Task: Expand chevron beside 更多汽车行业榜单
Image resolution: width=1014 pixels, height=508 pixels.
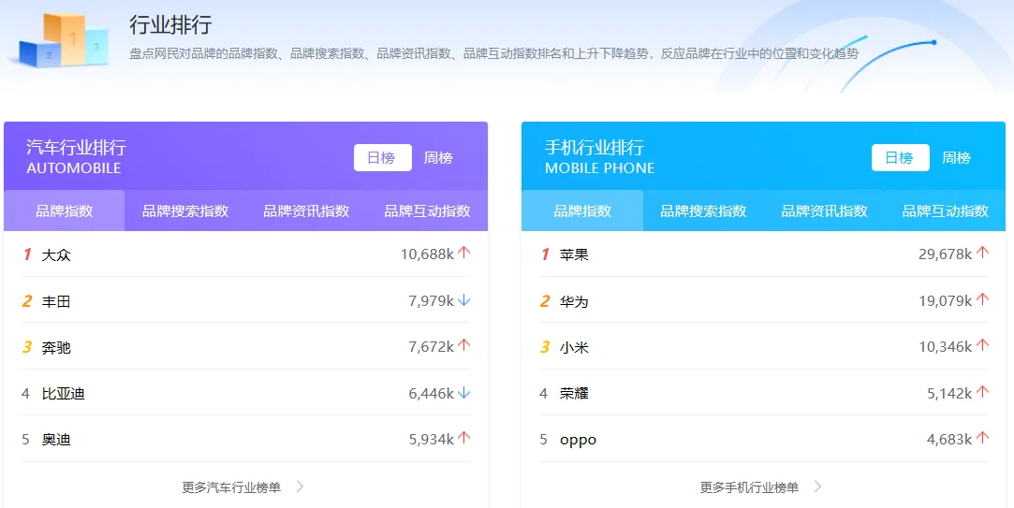Action: tap(300, 486)
